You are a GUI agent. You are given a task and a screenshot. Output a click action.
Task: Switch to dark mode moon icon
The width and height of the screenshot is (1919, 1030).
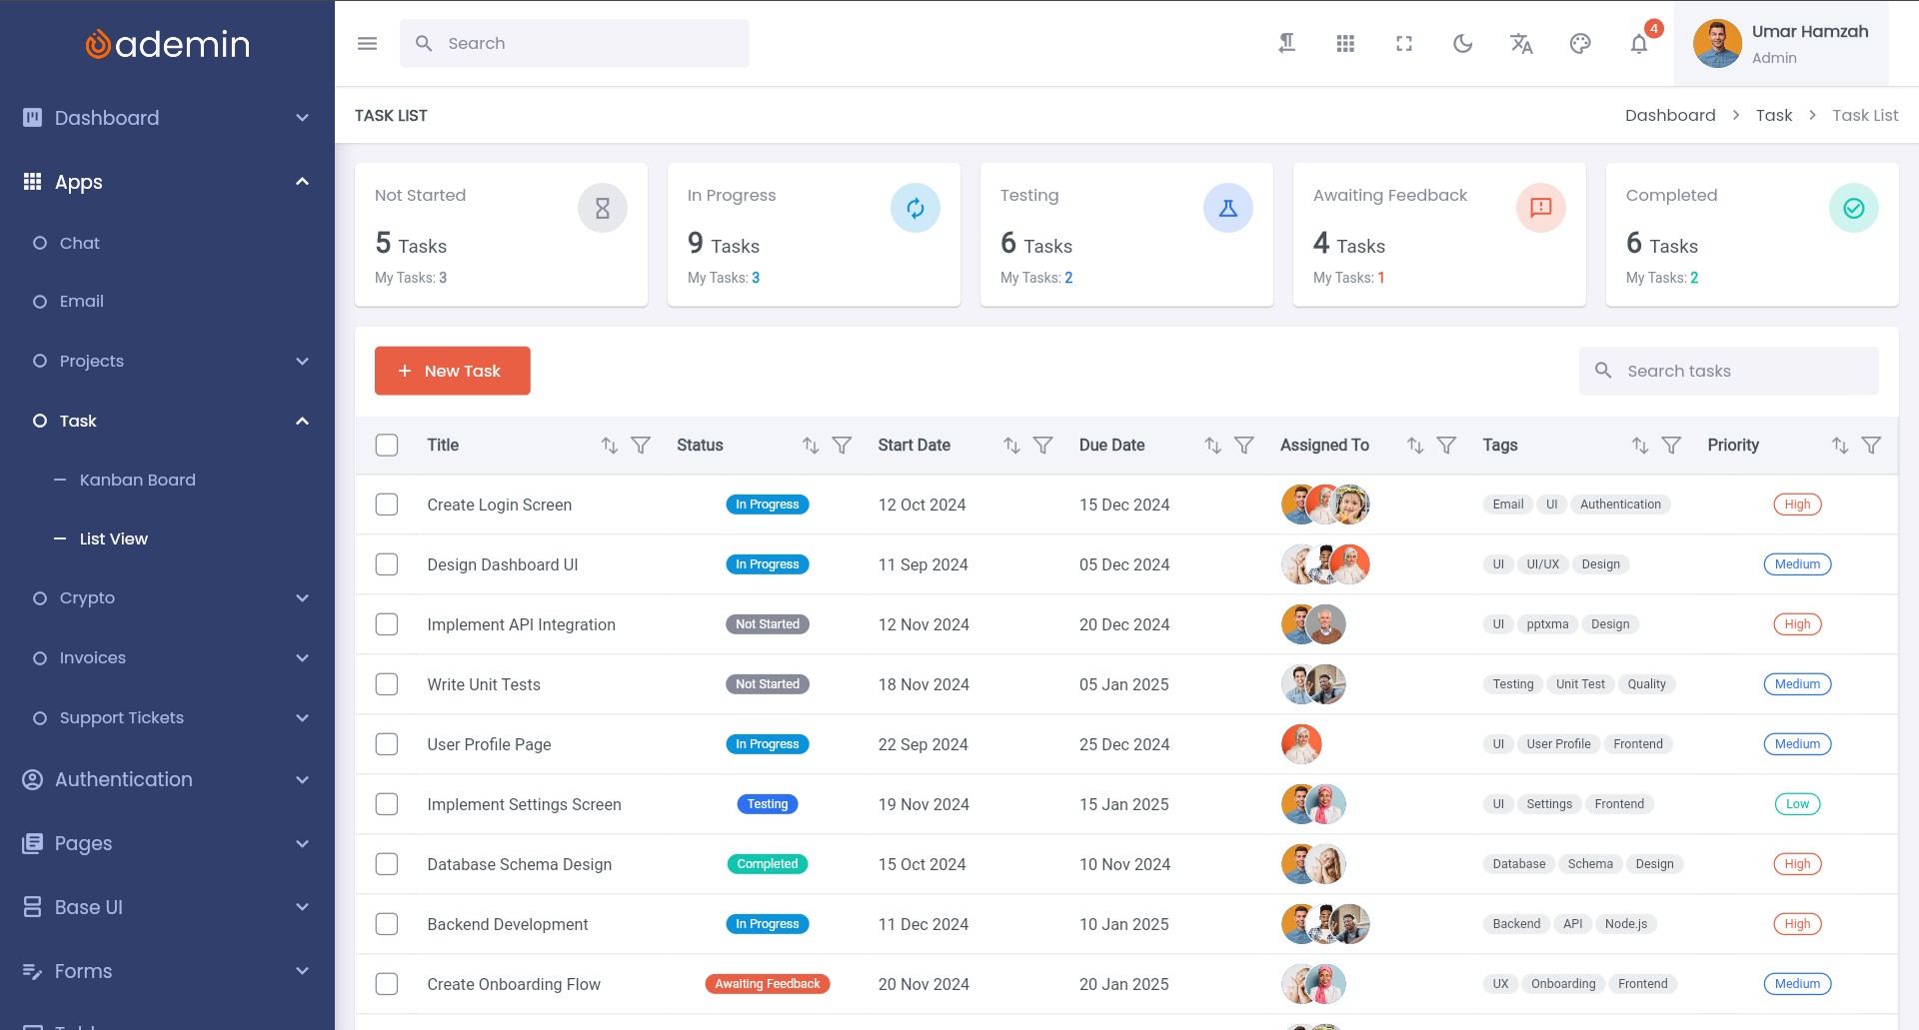point(1462,44)
